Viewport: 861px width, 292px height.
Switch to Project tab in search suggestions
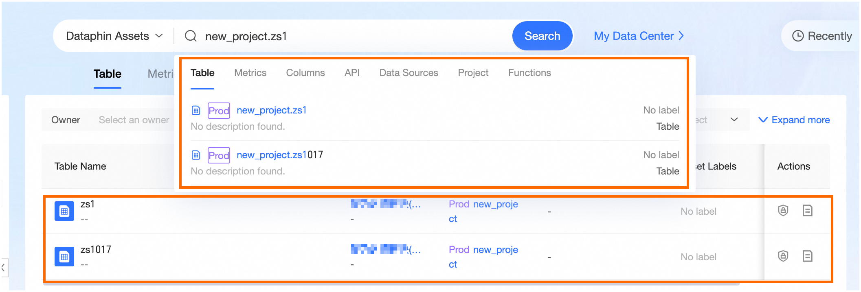click(x=473, y=73)
